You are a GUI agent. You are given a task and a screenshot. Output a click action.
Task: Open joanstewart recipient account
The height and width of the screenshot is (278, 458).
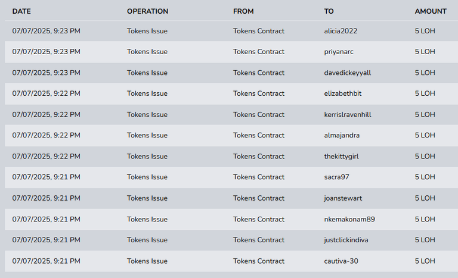(x=343, y=198)
